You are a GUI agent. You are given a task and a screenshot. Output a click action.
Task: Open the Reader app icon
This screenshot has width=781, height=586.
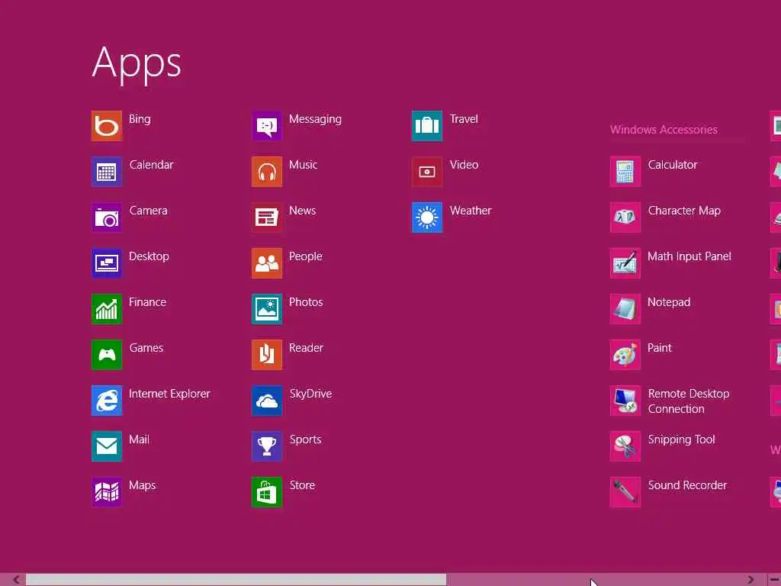(267, 355)
